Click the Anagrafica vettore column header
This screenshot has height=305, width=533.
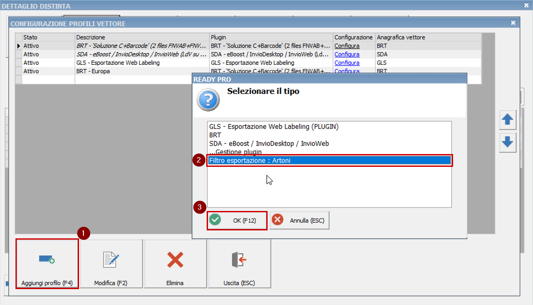tap(401, 38)
